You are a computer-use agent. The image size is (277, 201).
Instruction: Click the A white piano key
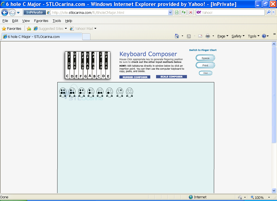[90, 76]
